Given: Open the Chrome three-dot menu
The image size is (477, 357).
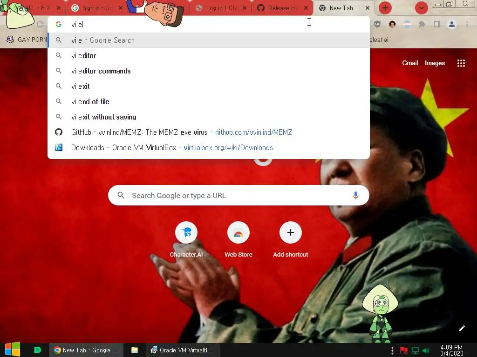Looking at the screenshot, I should [467, 24].
